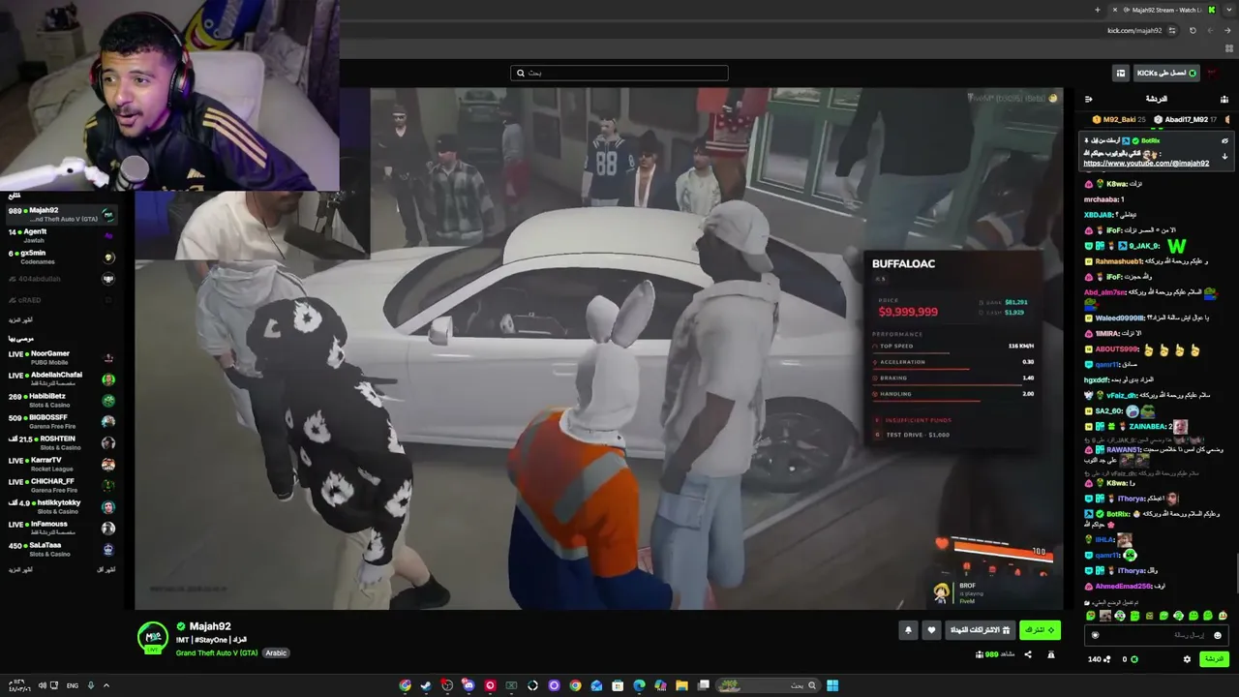1239x697 pixels.
Task: Reload the page
Action: [1193, 30]
